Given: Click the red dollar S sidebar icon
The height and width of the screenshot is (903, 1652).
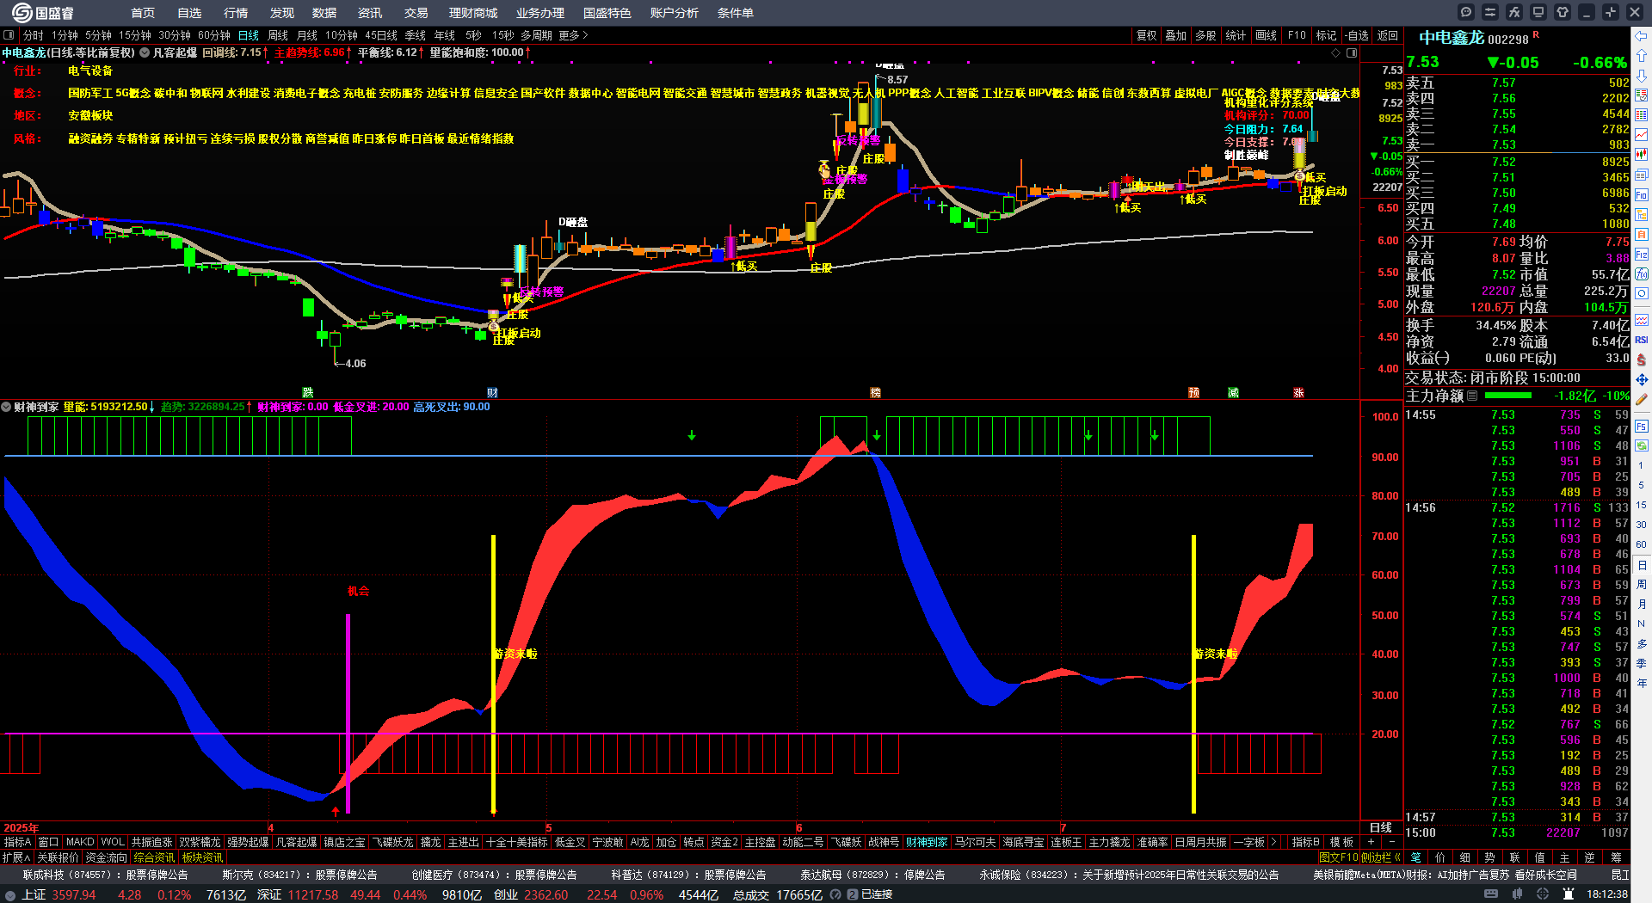Looking at the screenshot, I should click(x=1642, y=359).
